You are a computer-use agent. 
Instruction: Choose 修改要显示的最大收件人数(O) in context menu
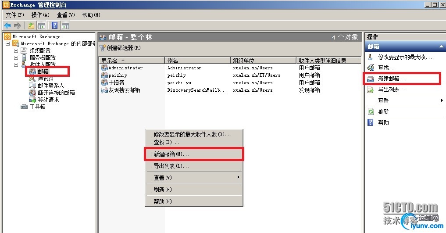194,134
